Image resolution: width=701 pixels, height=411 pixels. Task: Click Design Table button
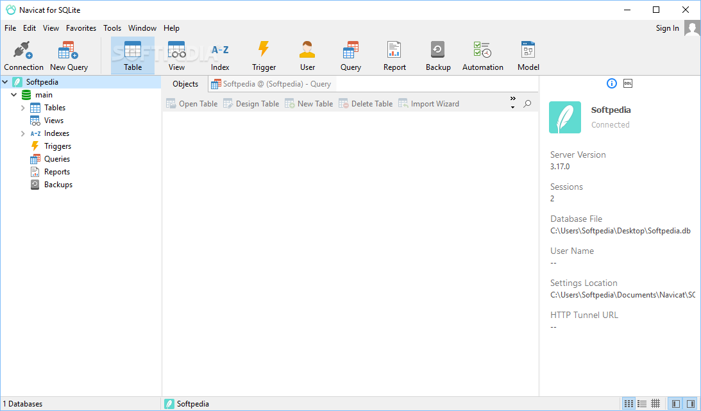click(x=251, y=104)
